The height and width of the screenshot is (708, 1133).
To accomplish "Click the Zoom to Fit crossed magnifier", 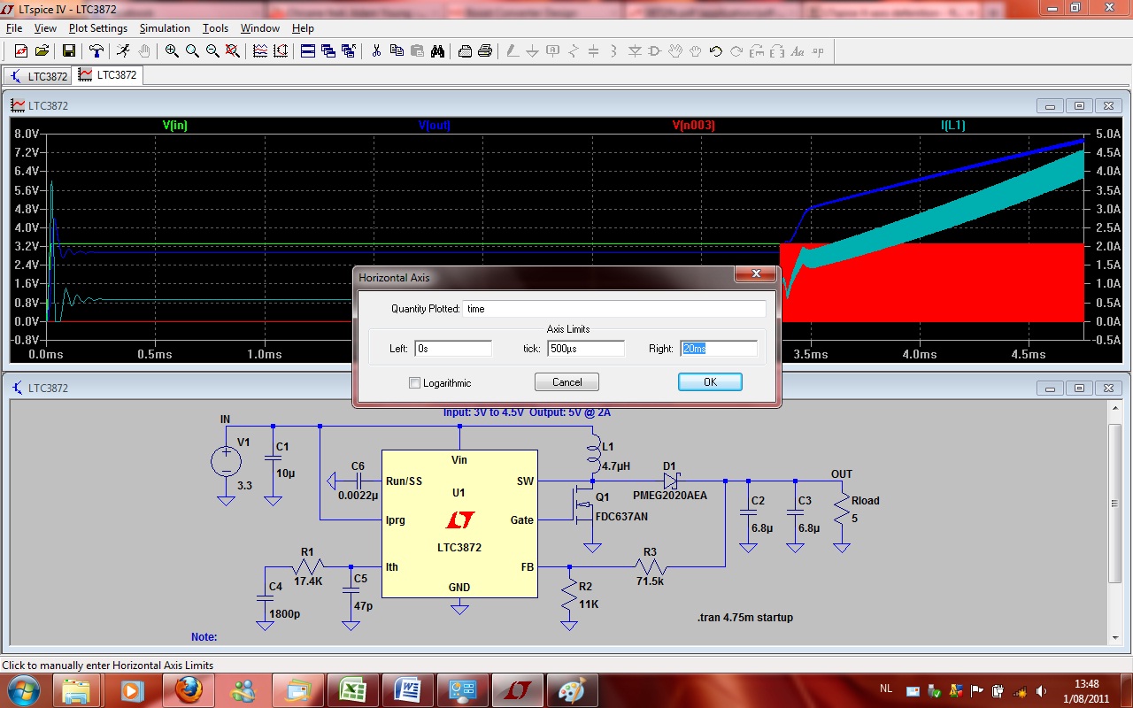I will (x=233, y=51).
